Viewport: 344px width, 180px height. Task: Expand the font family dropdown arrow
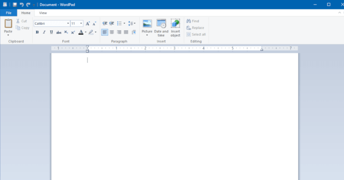coord(68,23)
